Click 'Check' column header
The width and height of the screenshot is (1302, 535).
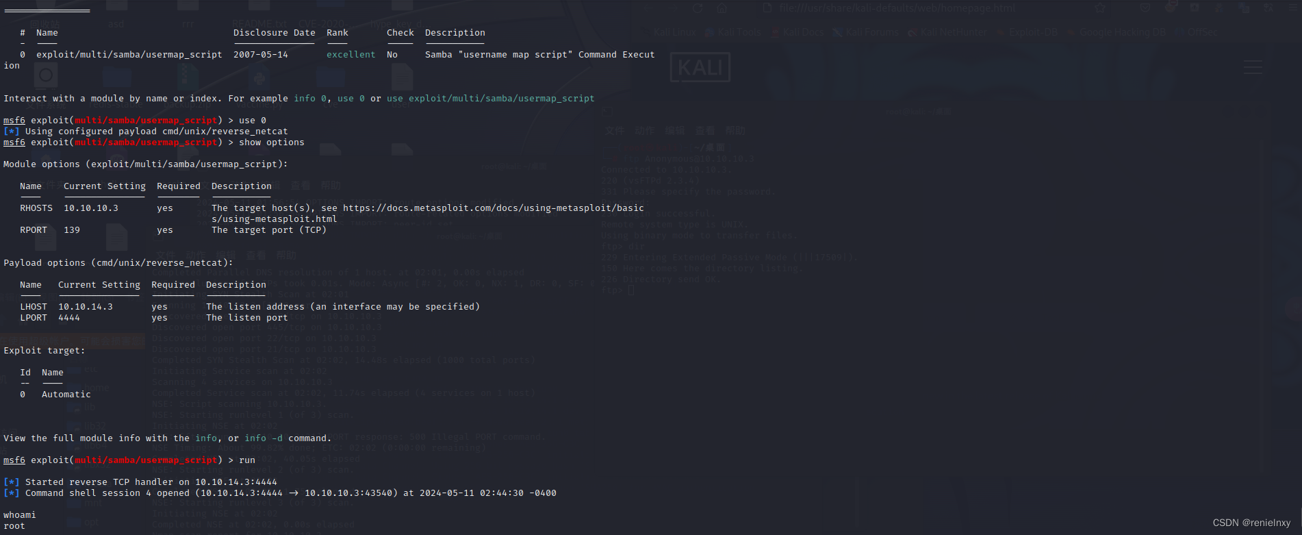click(400, 33)
